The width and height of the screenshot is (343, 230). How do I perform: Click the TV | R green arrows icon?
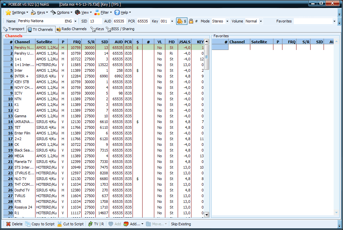tap(90, 224)
